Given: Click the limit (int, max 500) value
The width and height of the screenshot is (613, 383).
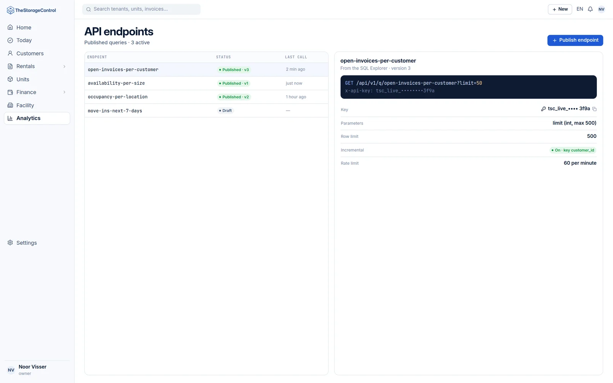Looking at the screenshot, I should coord(574,123).
